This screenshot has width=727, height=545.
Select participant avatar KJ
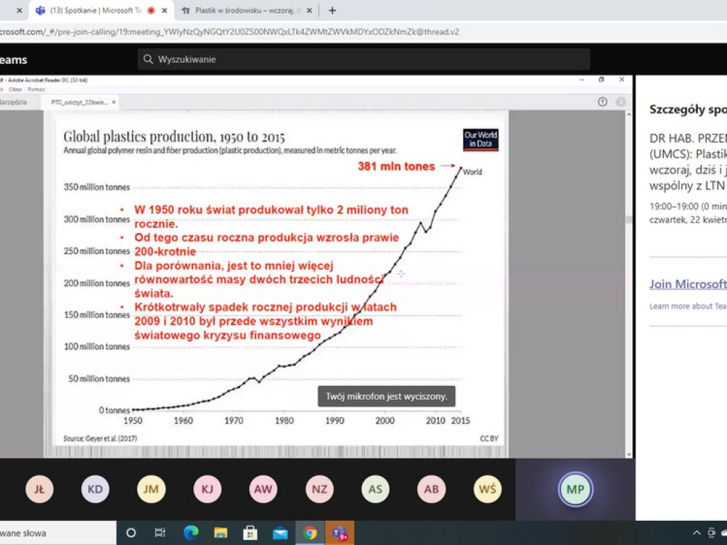point(207,490)
